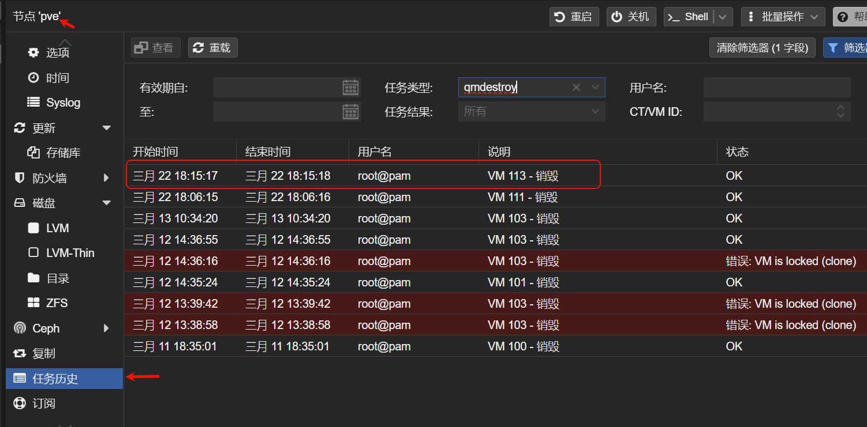The height and width of the screenshot is (427, 867).
Task: Click the CT/VM ID input field
Action: click(769, 111)
